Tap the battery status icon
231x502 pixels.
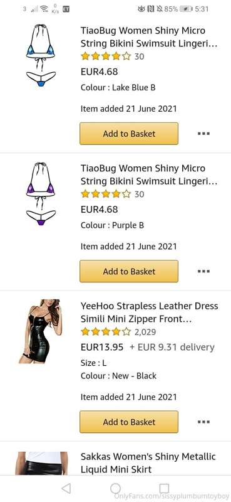[x=186, y=9]
